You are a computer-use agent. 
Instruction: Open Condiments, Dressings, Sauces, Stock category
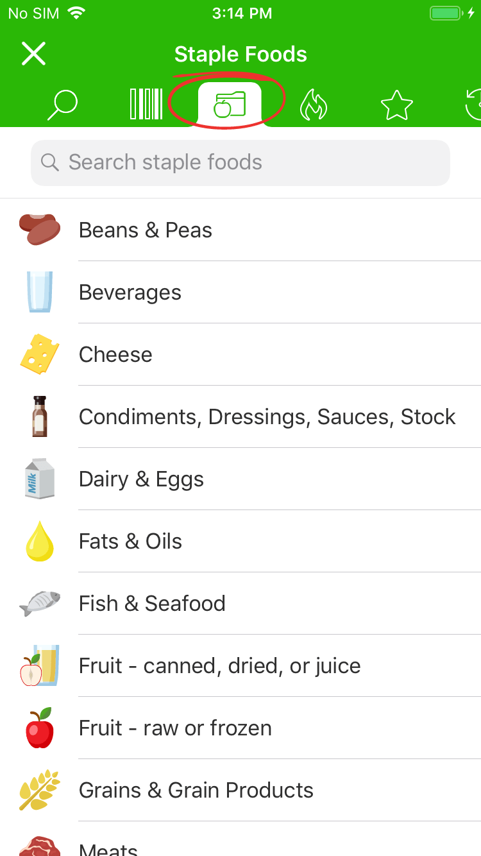tap(267, 417)
